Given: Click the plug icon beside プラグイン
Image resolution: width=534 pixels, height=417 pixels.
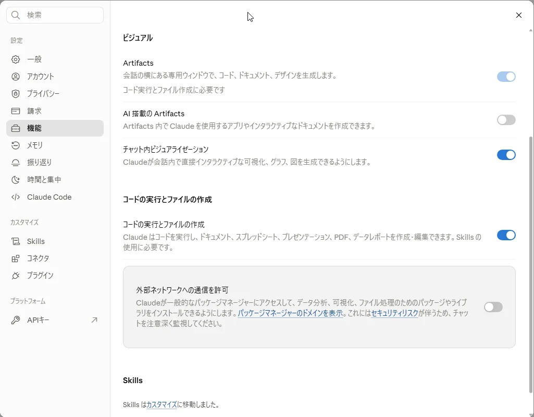Looking at the screenshot, I should (x=16, y=276).
